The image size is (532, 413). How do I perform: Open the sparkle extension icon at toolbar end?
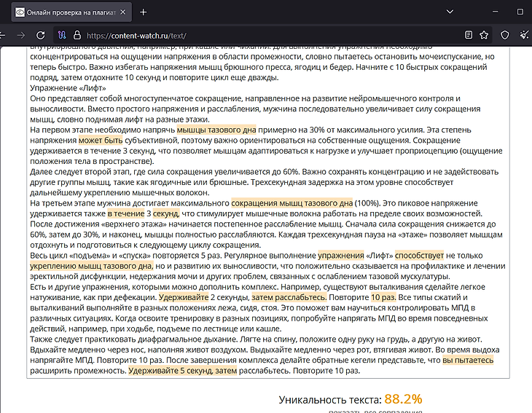click(524, 35)
